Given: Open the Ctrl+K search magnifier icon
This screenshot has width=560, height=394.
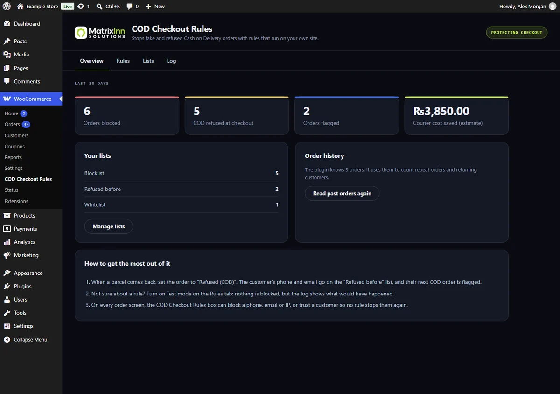Looking at the screenshot, I should coord(99,7).
